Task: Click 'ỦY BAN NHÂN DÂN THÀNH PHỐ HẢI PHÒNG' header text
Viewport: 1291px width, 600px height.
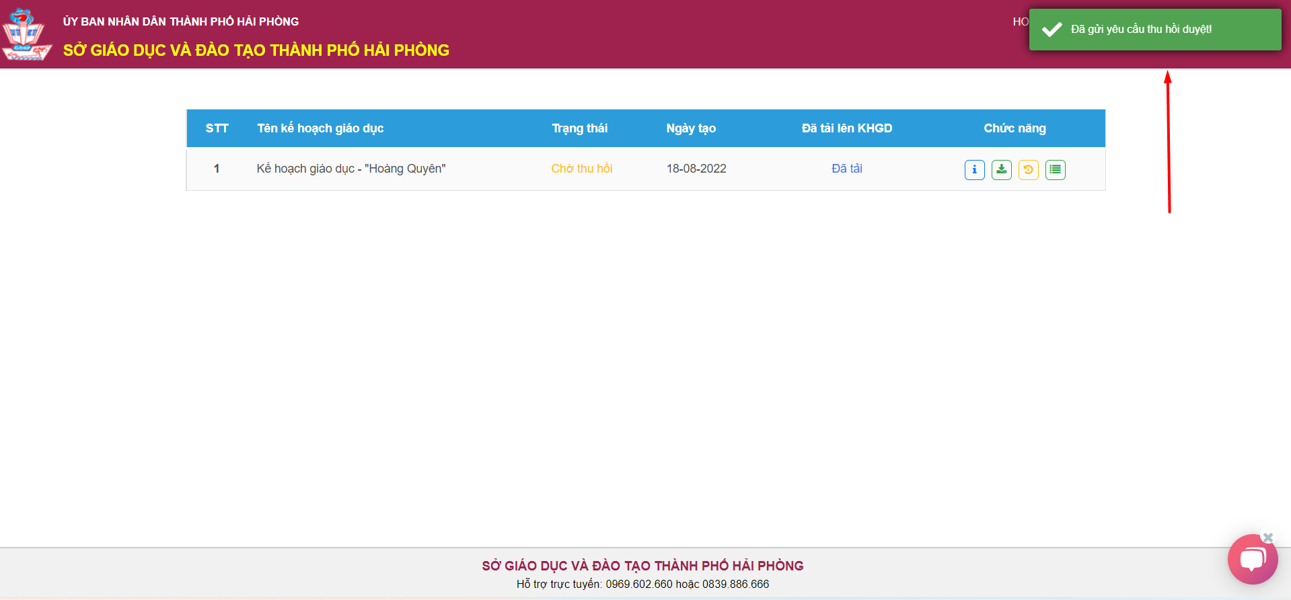Action: pos(181,22)
